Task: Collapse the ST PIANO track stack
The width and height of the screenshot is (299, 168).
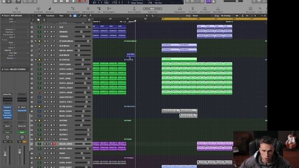Action: click(36, 139)
